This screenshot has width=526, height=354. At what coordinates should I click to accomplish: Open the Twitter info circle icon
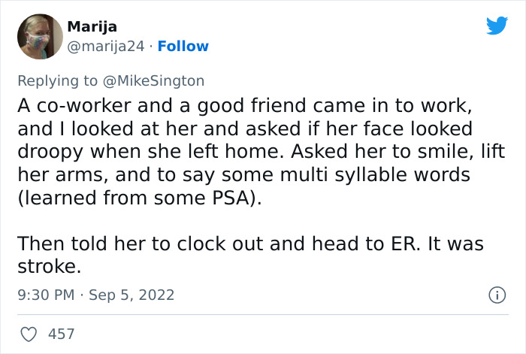[x=497, y=295]
